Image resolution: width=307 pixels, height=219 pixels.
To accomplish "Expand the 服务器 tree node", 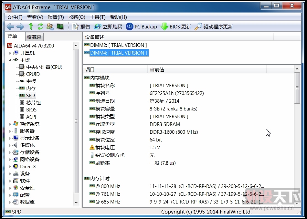I will [x=10, y=131].
